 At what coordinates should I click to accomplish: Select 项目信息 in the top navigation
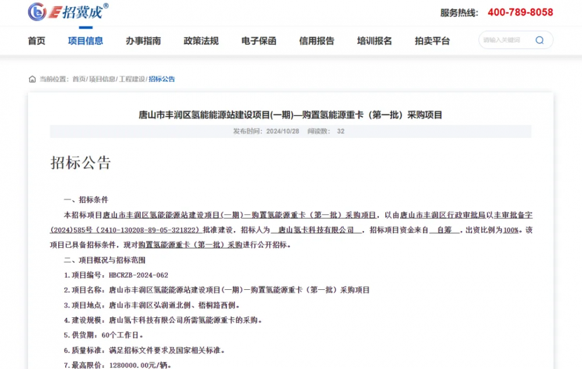click(86, 41)
